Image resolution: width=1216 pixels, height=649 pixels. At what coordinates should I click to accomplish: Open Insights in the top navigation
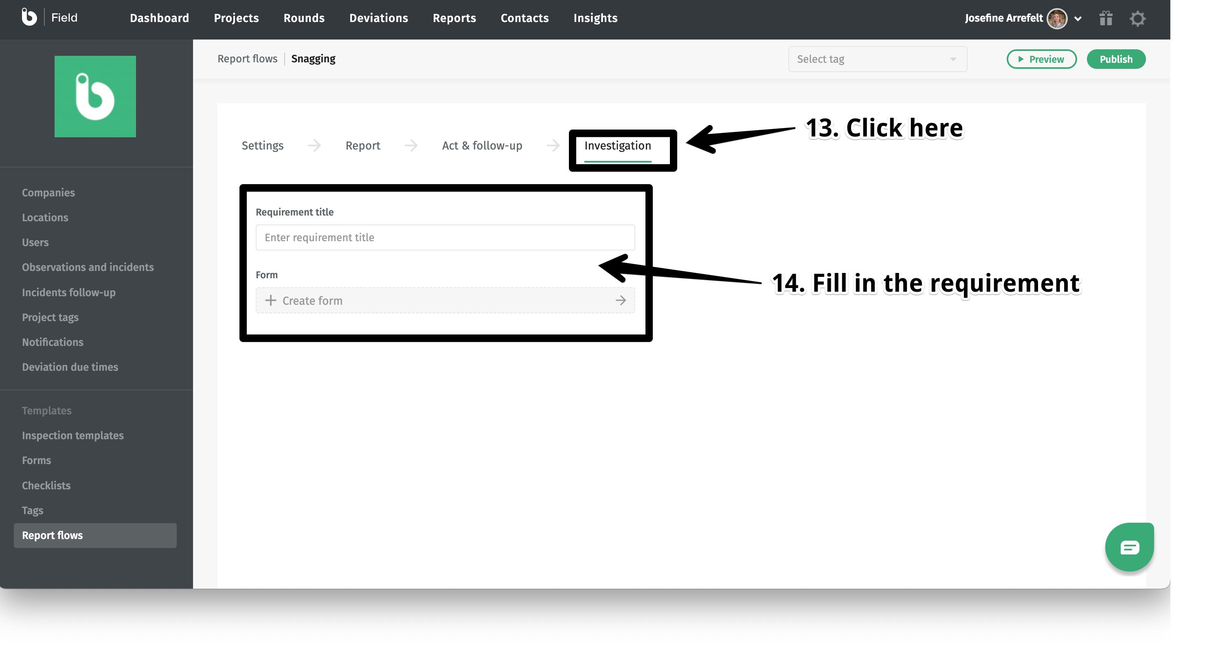(595, 18)
